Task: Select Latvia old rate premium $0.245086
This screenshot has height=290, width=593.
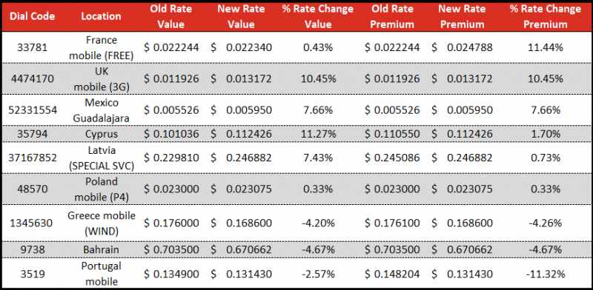Action: pos(392,158)
